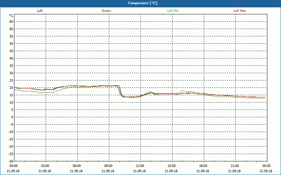Screen dimensions: 281x175
Task: Click the Temperatur [°C] chart title
Action: (x=143, y=3)
